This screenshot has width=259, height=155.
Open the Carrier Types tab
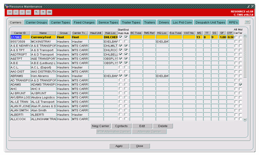[x=60, y=23]
